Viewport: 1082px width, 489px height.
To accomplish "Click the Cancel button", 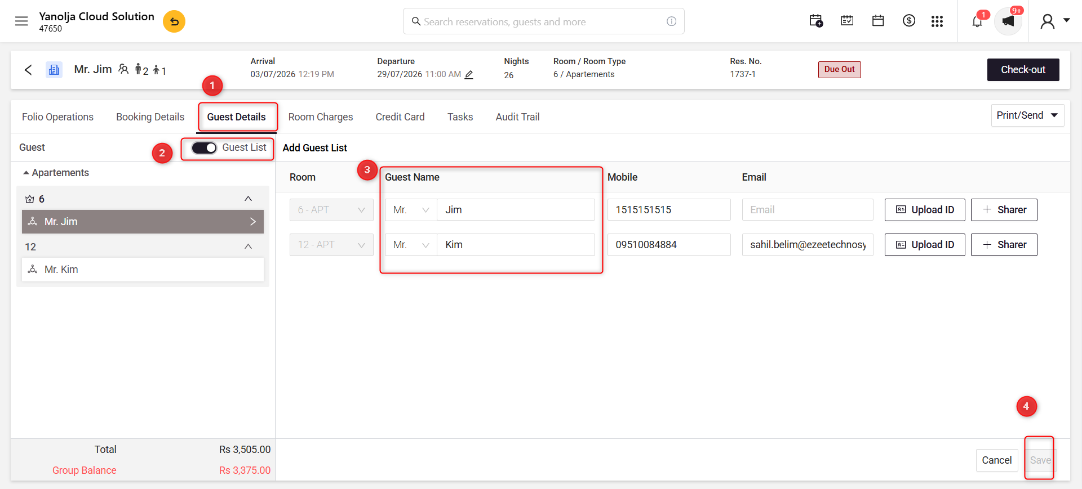I will 997,460.
